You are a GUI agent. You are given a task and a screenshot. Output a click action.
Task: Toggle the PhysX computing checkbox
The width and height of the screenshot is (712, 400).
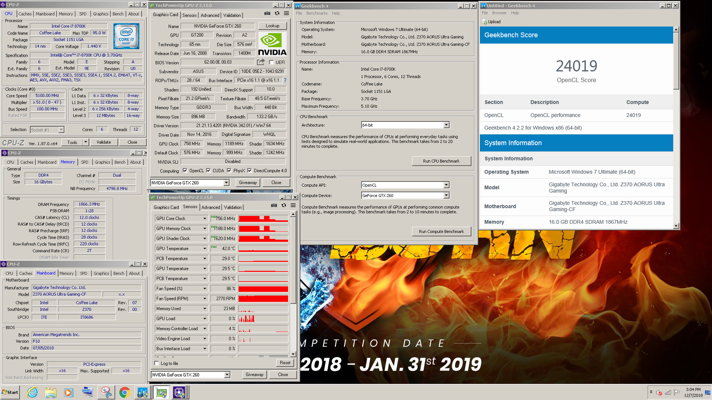[229, 171]
